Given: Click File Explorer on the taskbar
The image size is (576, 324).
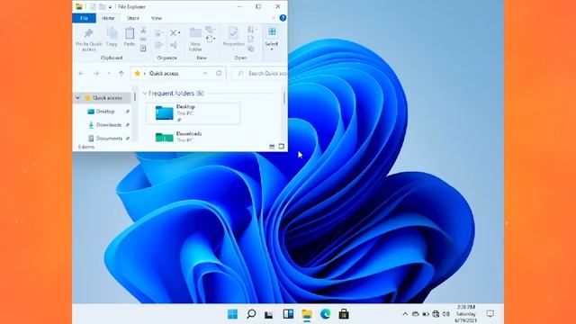Looking at the screenshot, I should (307, 314).
